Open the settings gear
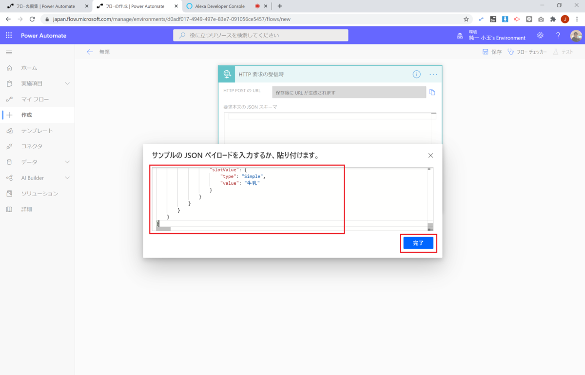Viewport: 585px width, 375px height. coord(540,36)
